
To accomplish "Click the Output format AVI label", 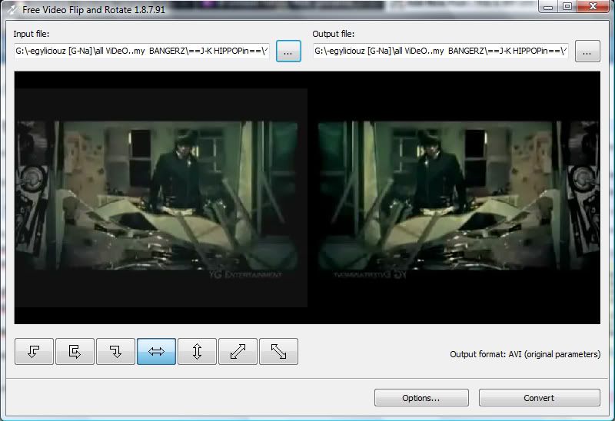I will [x=525, y=354].
